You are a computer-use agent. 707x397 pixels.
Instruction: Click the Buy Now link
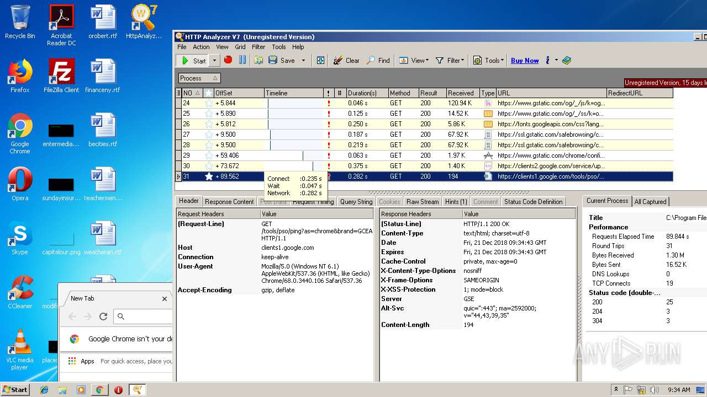(525, 61)
